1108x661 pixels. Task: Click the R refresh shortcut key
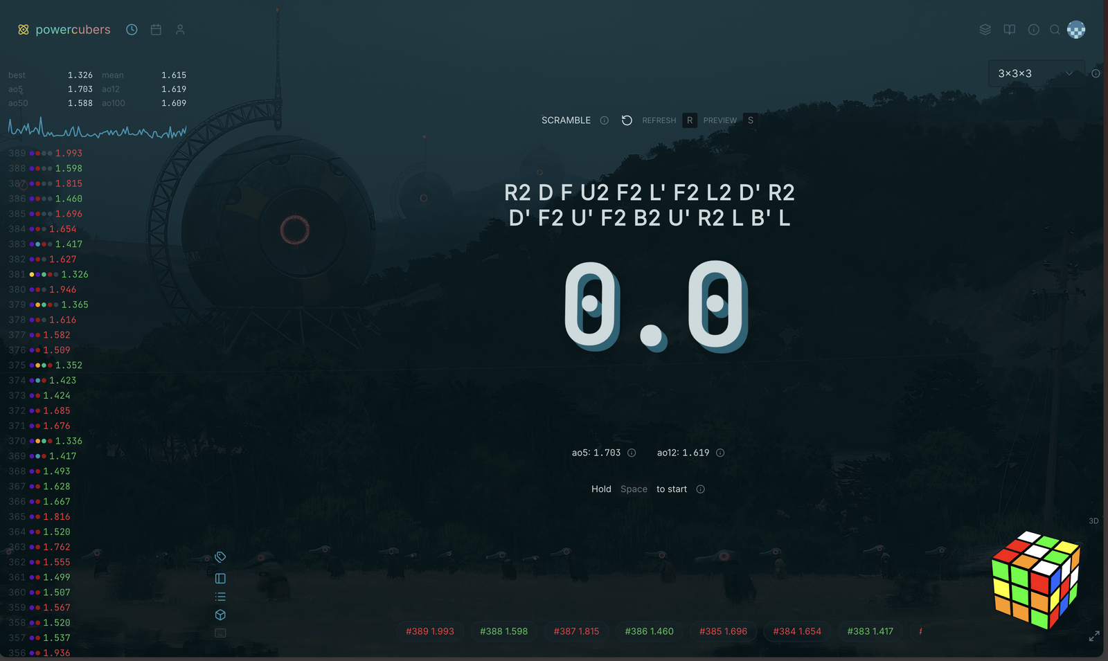[x=690, y=120]
